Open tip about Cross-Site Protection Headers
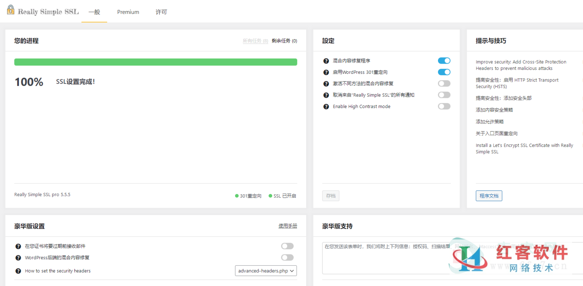583x286 pixels. (521, 65)
